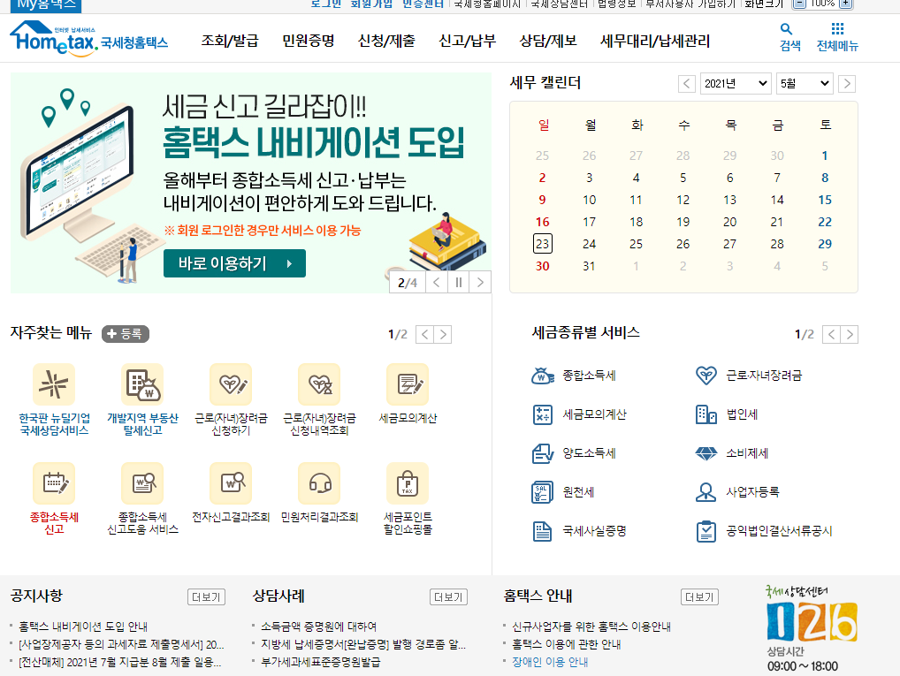
Task: Show next page of 자주찾는 메뉴
Action: [x=443, y=335]
